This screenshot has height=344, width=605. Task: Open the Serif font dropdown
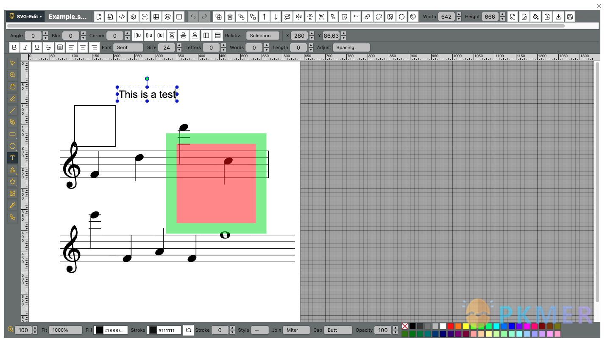coord(128,47)
